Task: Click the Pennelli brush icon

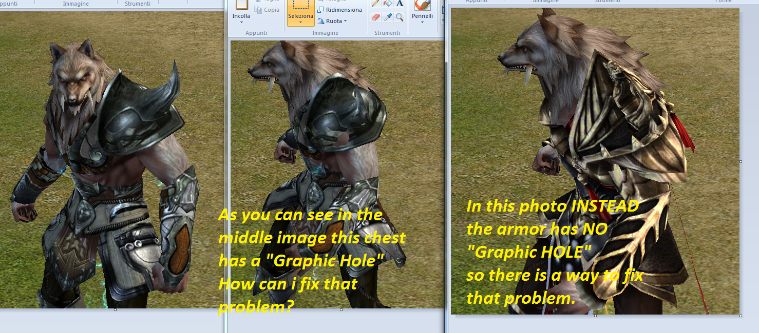Action: click(422, 5)
